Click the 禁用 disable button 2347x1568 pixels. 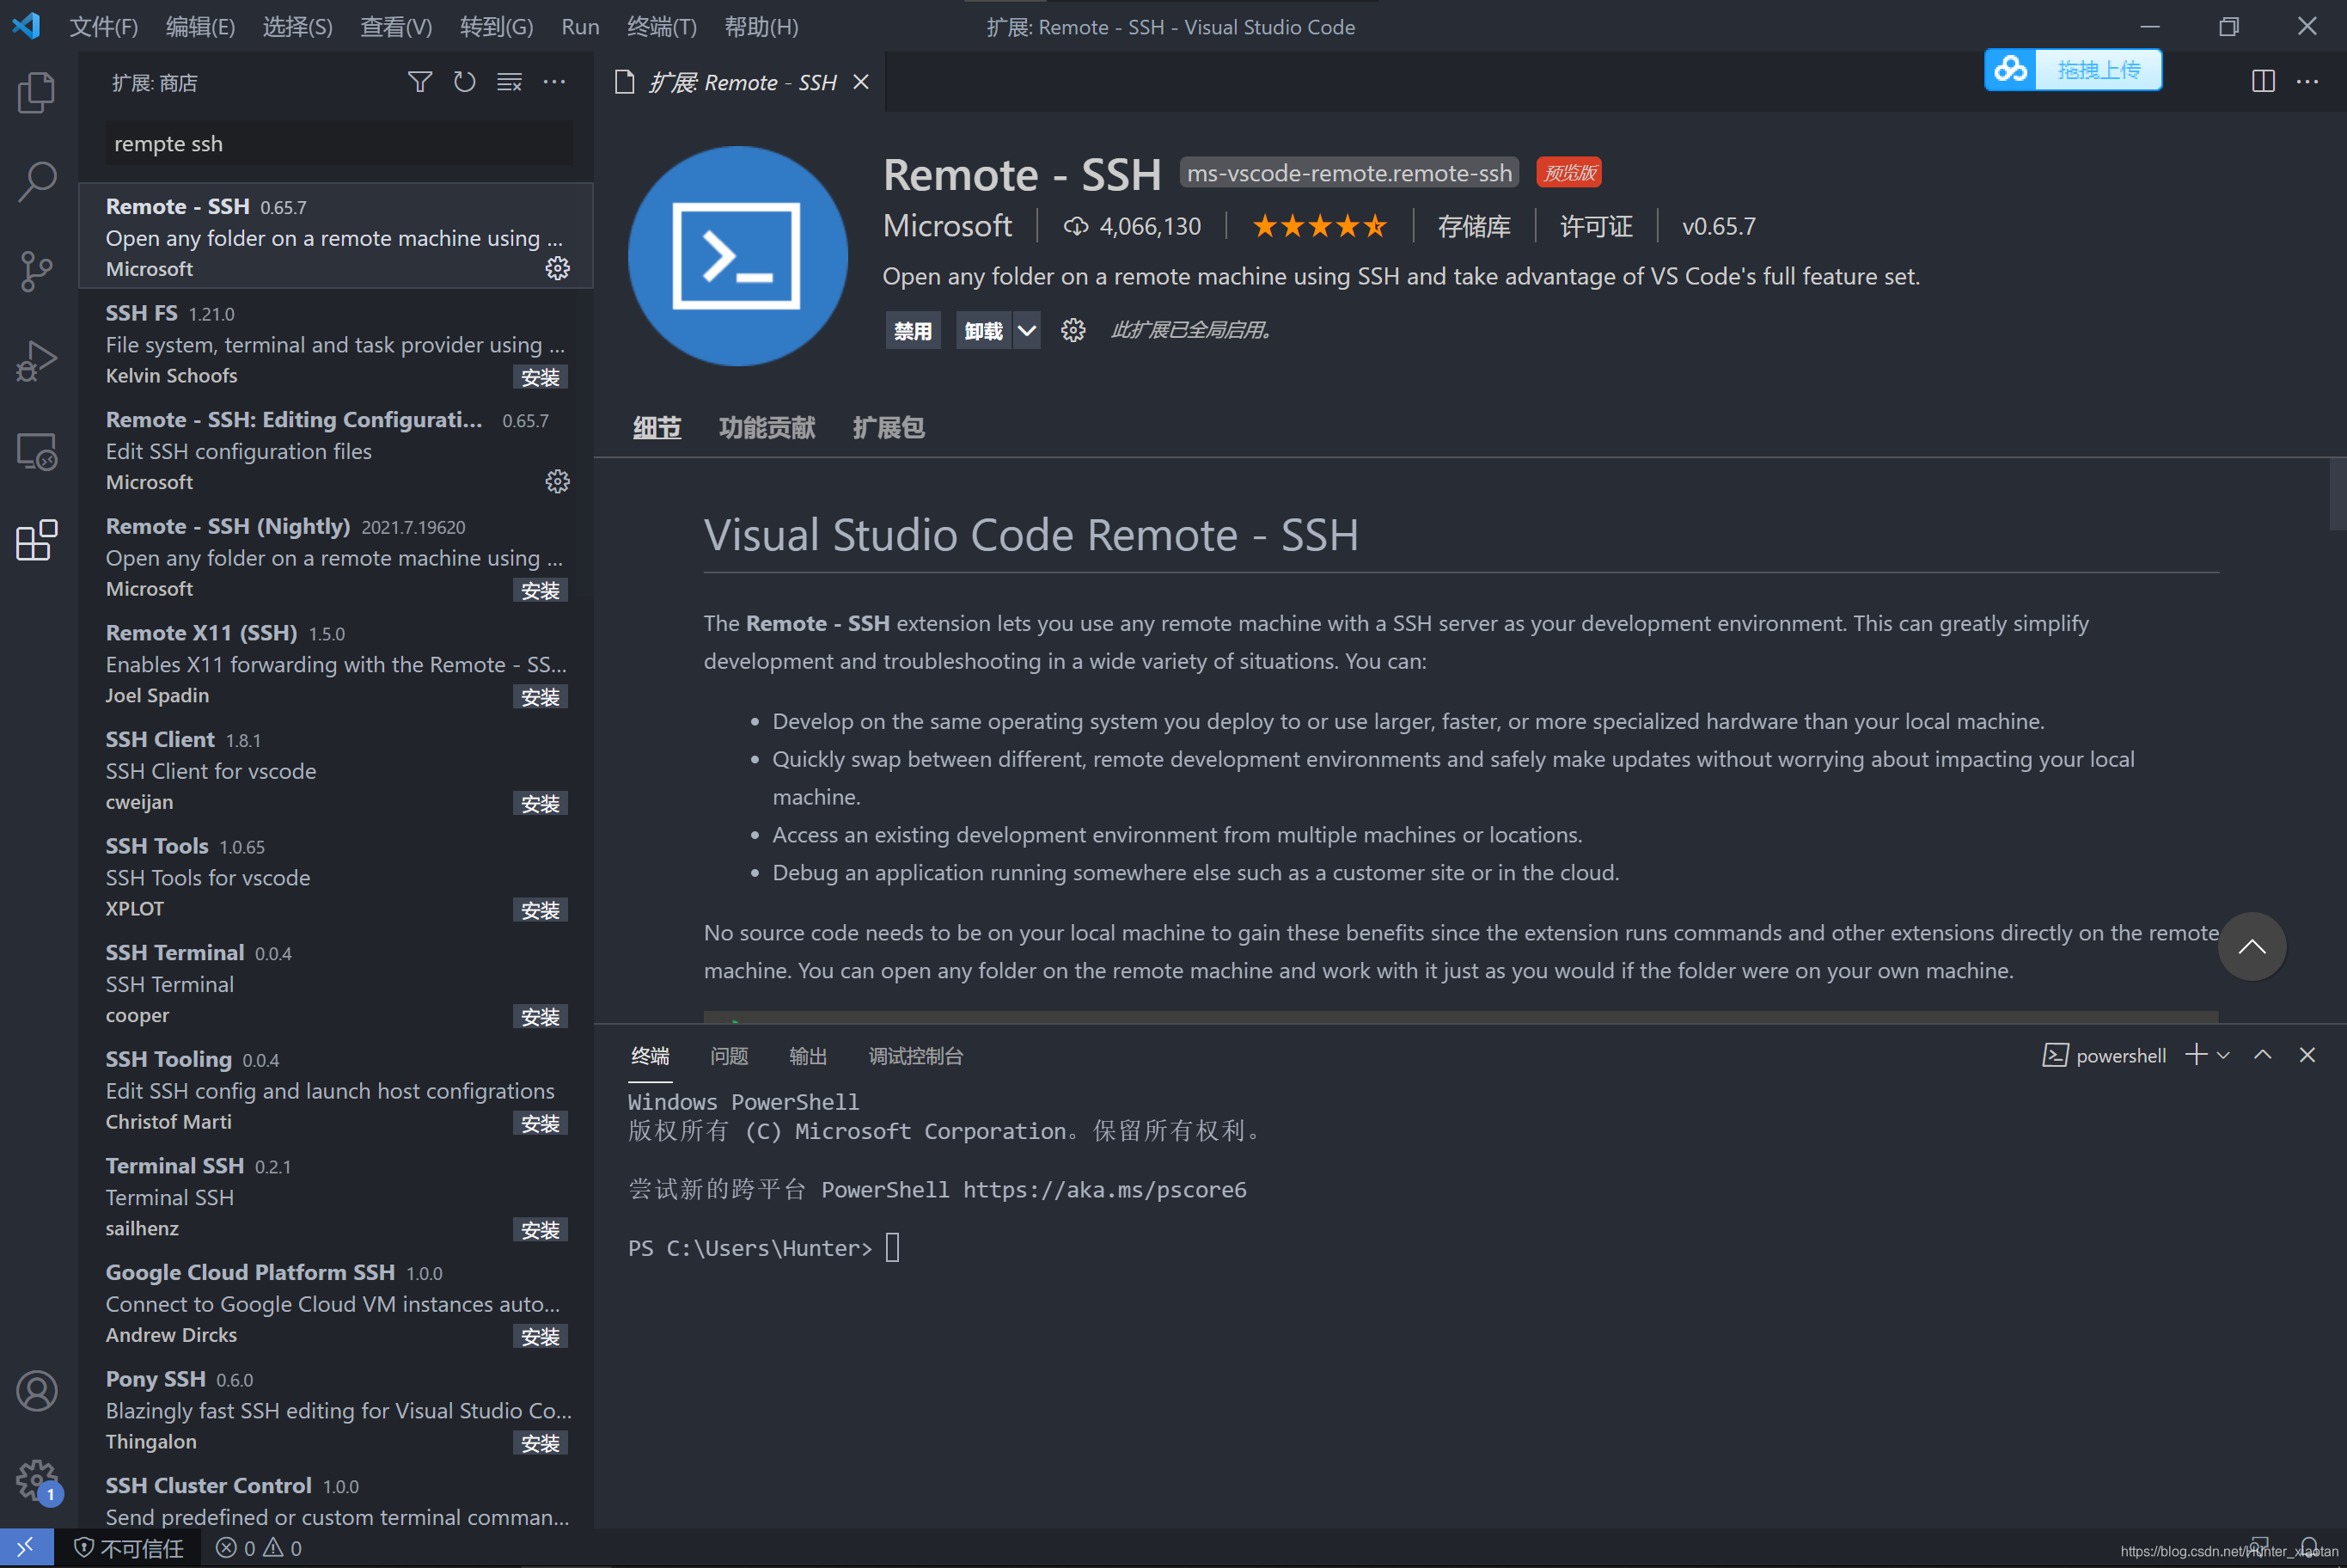(x=913, y=330)
